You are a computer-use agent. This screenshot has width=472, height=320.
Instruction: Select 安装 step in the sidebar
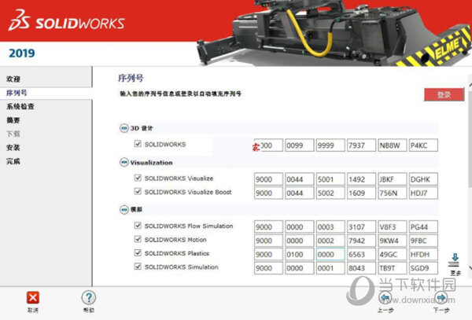pos(13,147)
